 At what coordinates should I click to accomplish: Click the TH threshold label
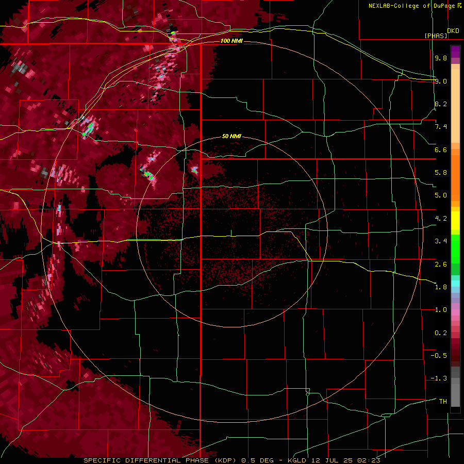(x=443, y=402)
